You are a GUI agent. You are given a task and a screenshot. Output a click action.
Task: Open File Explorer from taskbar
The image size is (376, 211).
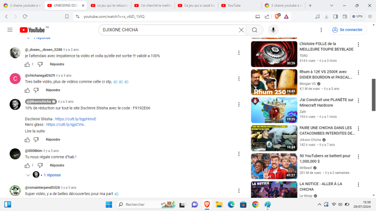[x=219, y=204]
